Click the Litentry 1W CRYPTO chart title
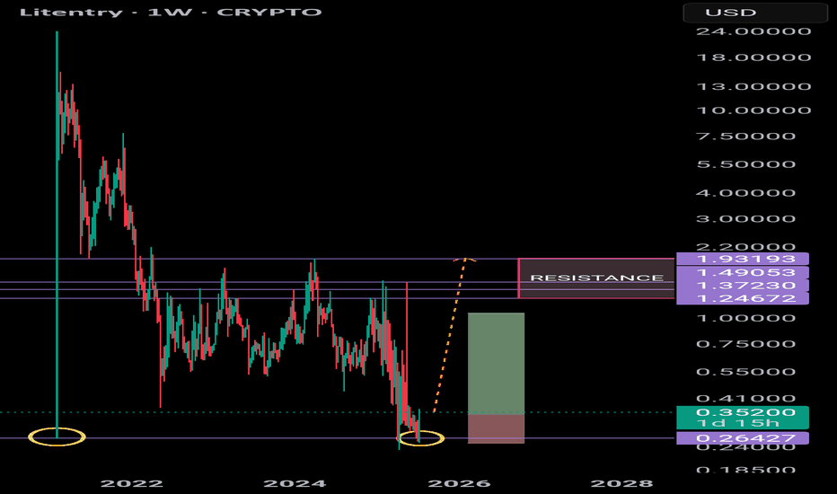The image size is (837, 494). (x=171, y=12)
